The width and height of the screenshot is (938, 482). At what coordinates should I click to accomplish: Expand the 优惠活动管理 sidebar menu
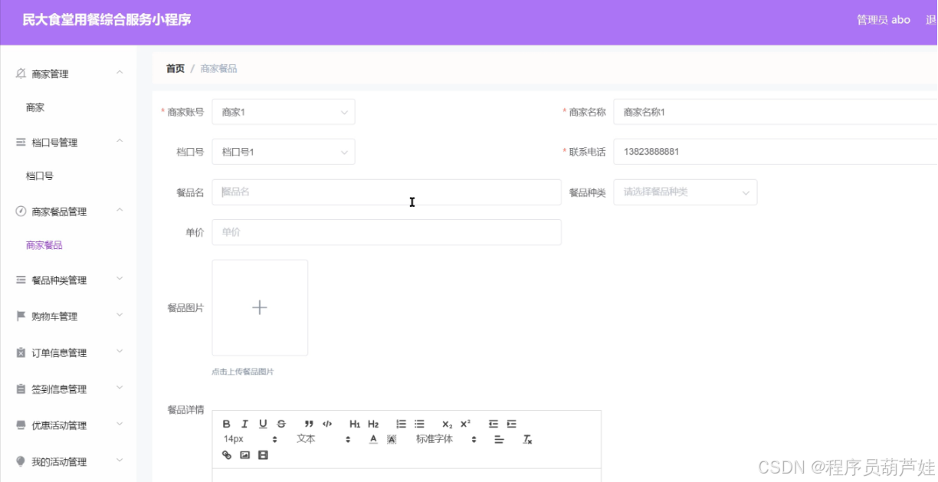point(69,425)
